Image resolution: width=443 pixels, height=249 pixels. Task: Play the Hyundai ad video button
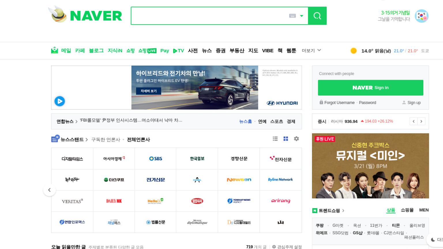point(60,101)
